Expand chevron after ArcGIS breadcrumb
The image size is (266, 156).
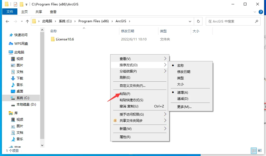click(129, 21)
